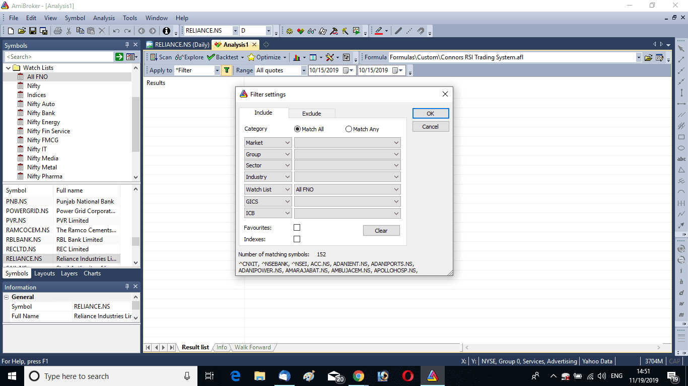Click the bar chart report icon
The height and width of the screenshot is (386, 688).
[x=297, y=57]
